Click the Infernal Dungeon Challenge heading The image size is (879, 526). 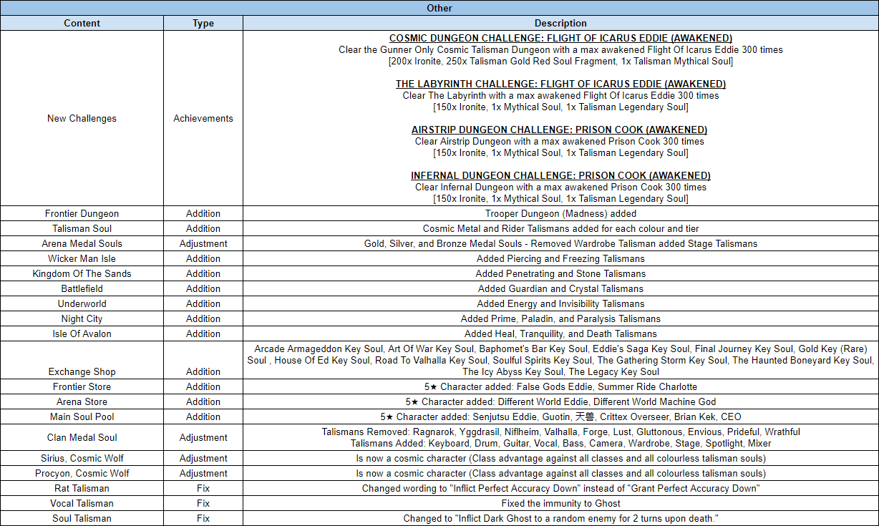coord(560,175)
